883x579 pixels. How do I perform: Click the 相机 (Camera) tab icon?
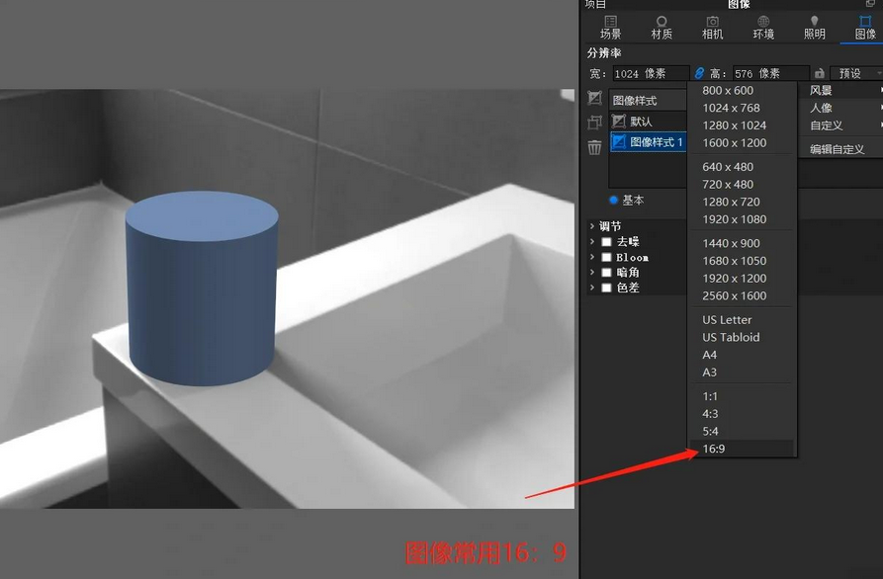tap(712, 27)
